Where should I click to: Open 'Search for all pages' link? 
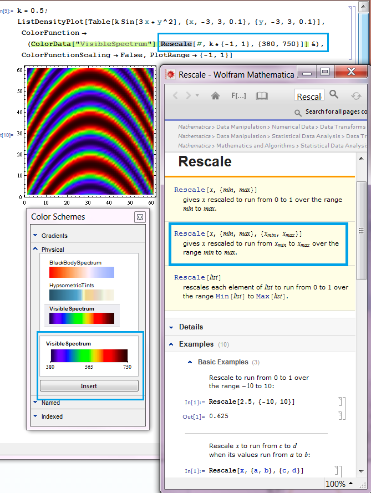pos(336,111)
